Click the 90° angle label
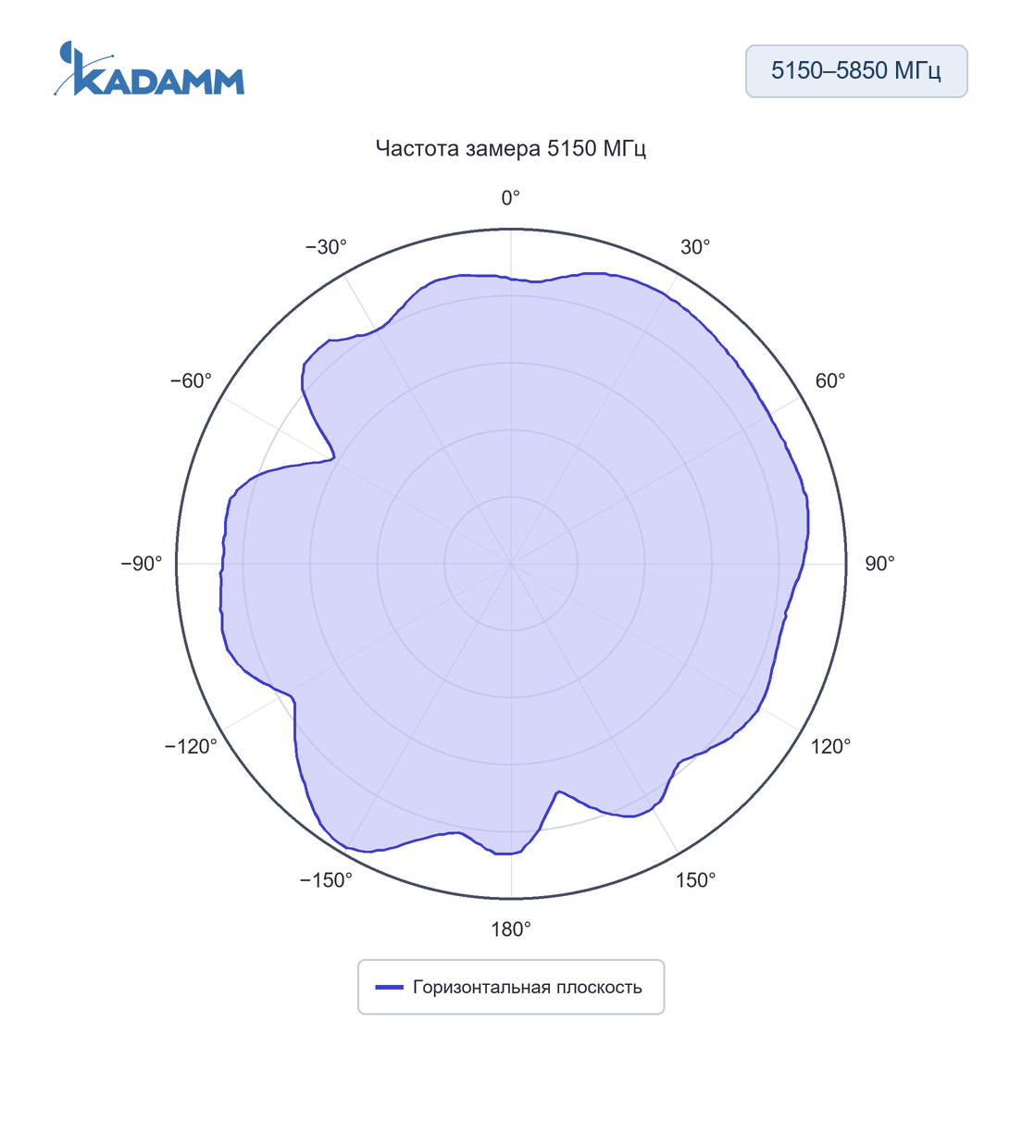This screenshot has height=1121, width=1022. tap(879, 564)
